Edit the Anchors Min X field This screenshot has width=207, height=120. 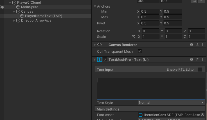click(150, 11)
